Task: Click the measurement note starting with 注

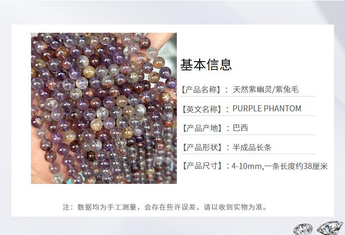Action: [x=165, y=207]
